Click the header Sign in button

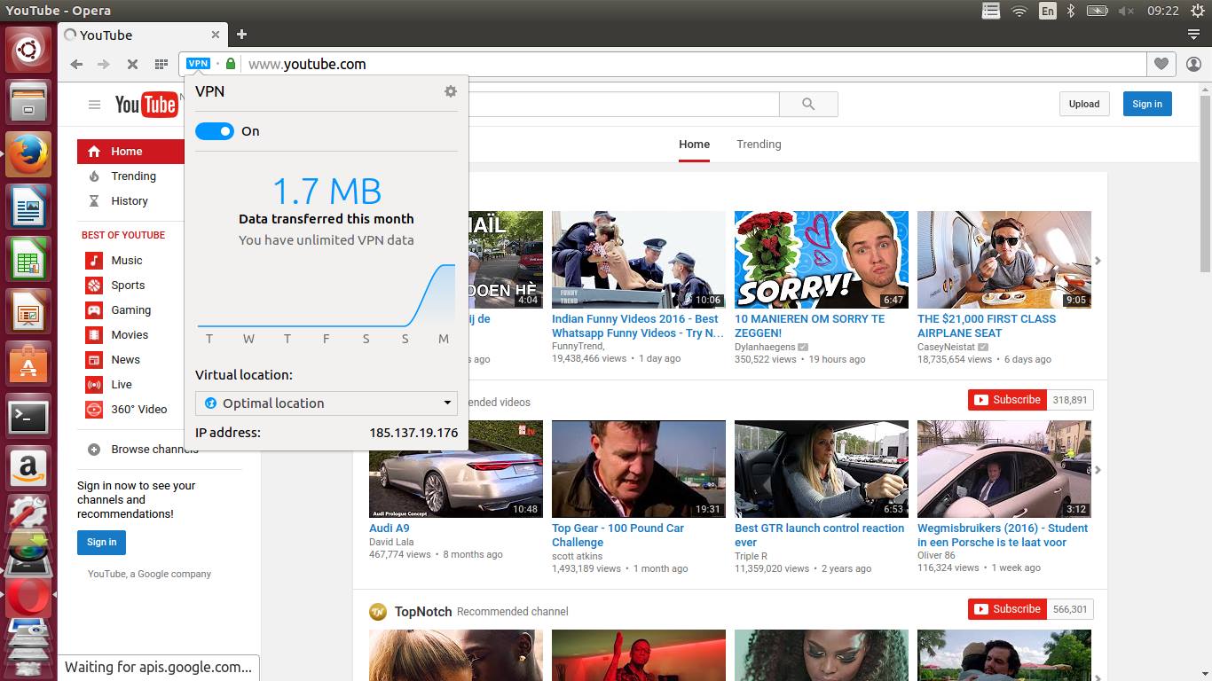click(1147, 104)
